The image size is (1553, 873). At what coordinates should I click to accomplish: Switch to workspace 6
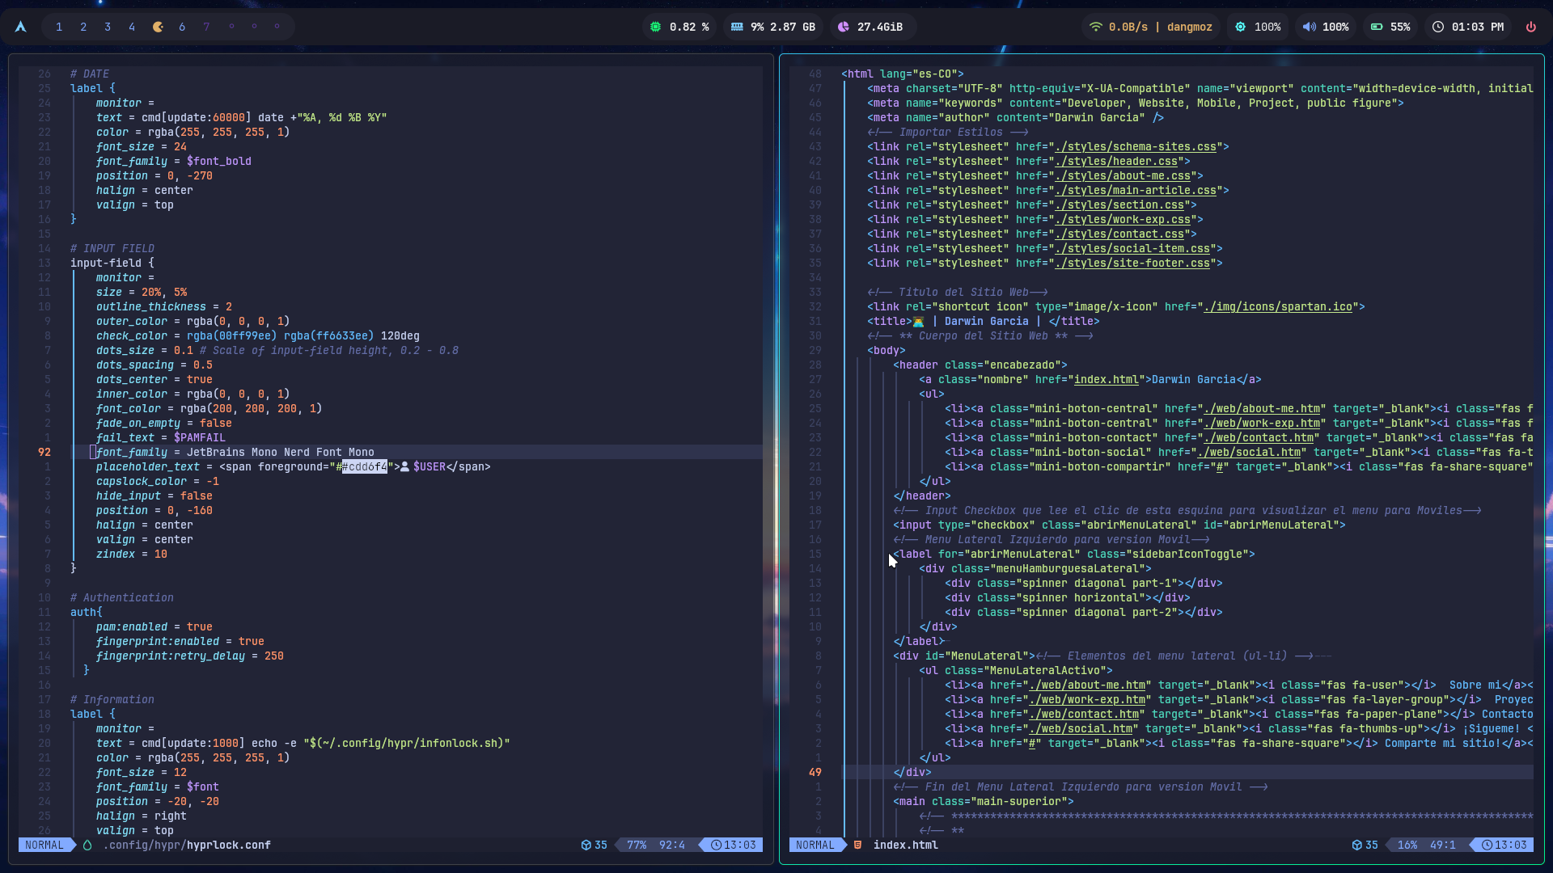[x=182, y=27]
